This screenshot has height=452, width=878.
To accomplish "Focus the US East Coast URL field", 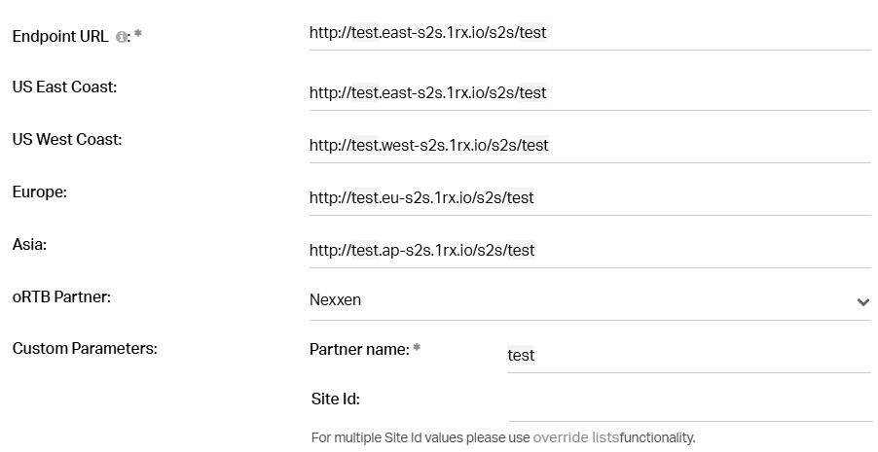I will (x=589, y=93).
